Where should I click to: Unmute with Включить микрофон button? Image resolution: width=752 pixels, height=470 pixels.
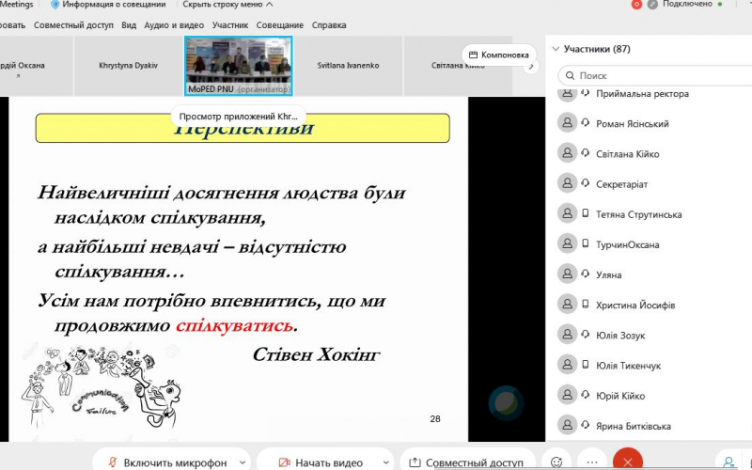[167, 462]
